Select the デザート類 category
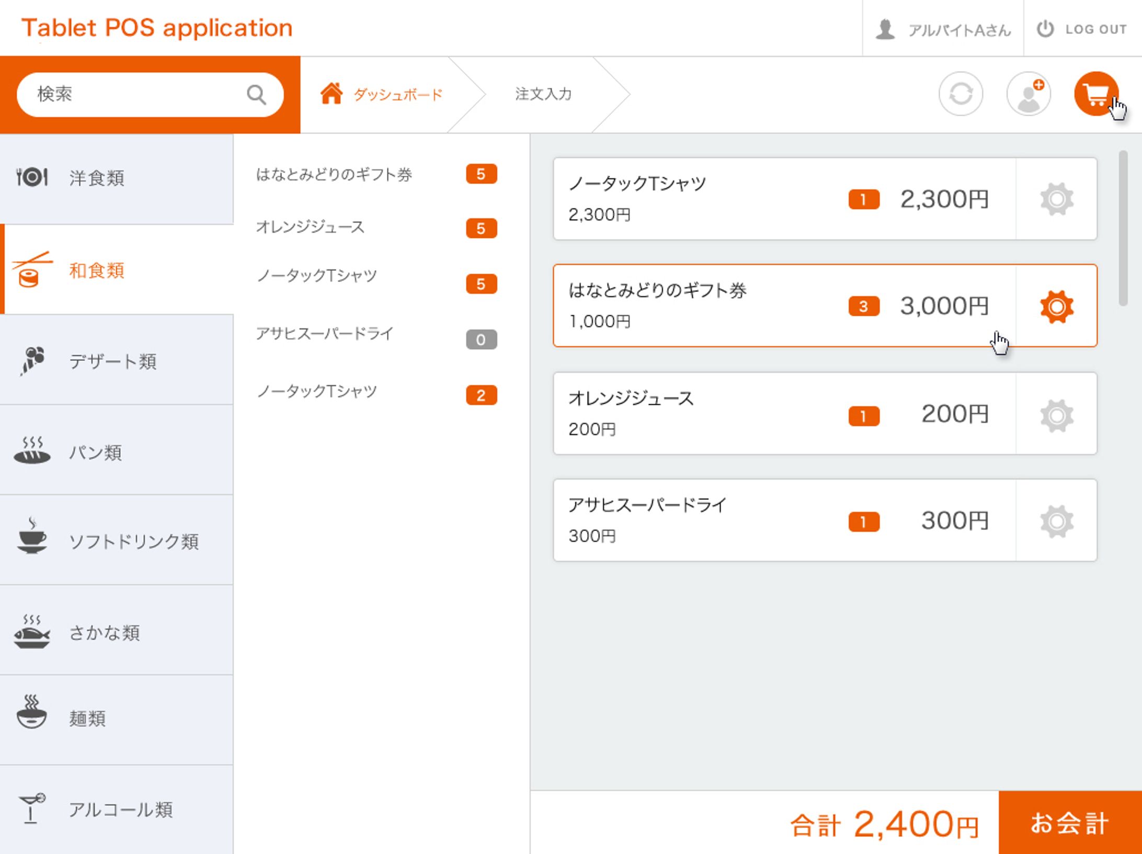The width and height of the screenshot is (1142, 854). coord(117,360)
